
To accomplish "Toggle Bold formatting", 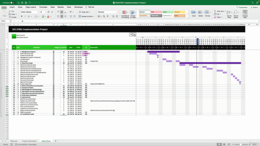I will pyautogui.click(x=22, y=16).
